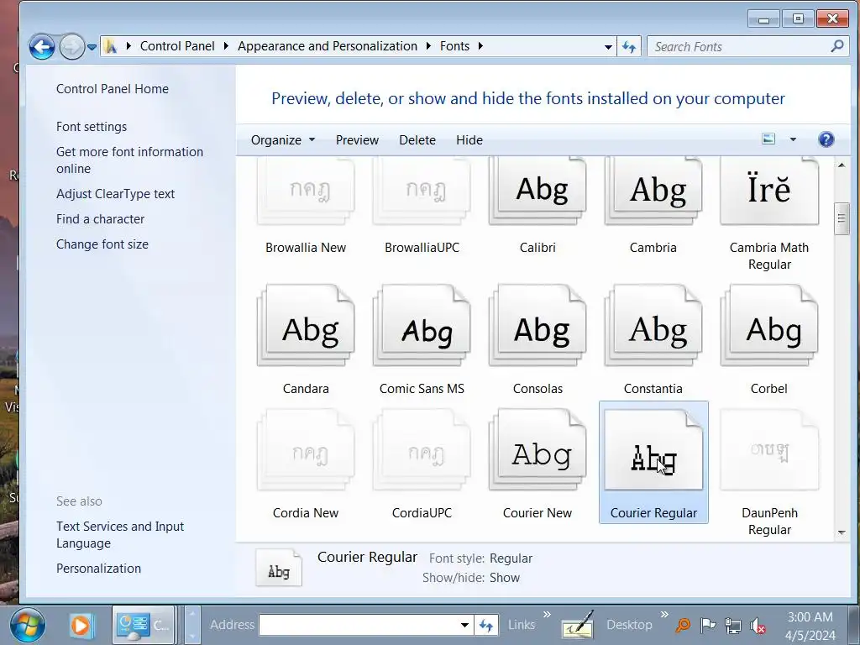Viewport: 860px width, 645px height.
Task: Expand the arrow after Control Panel breadcrumb
Action: tap(225, 46)
